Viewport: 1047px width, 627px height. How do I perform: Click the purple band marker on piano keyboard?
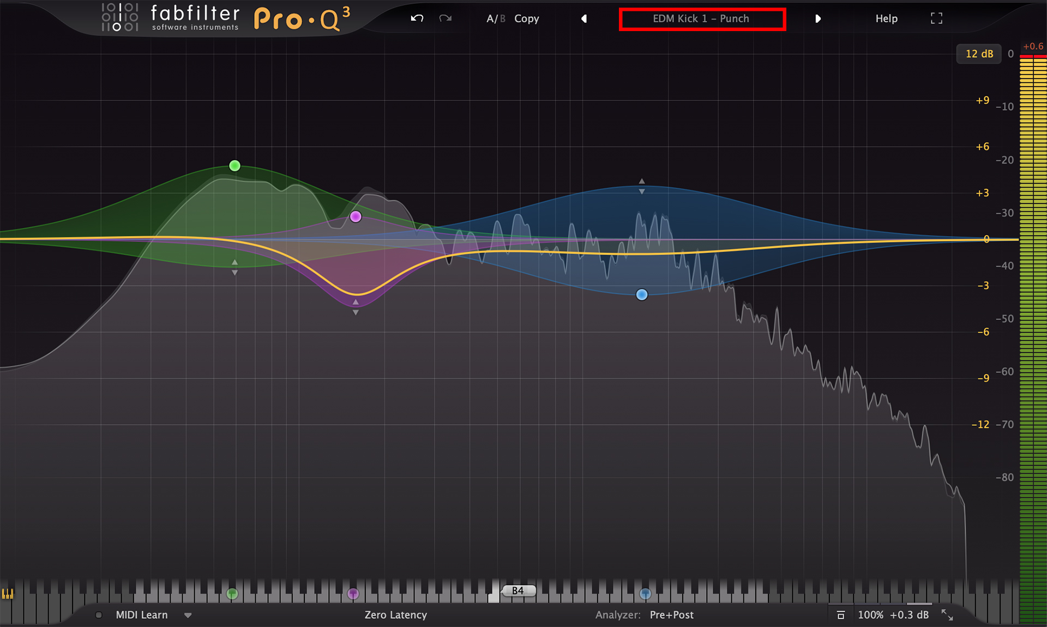(353, 594)
